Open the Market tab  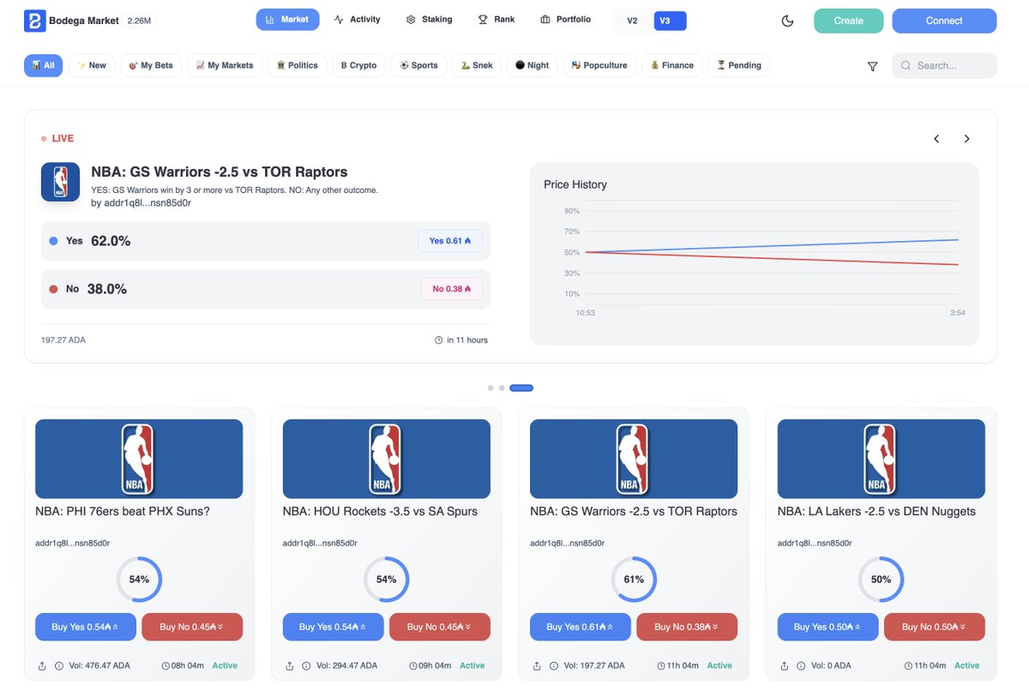pos(287,20)
